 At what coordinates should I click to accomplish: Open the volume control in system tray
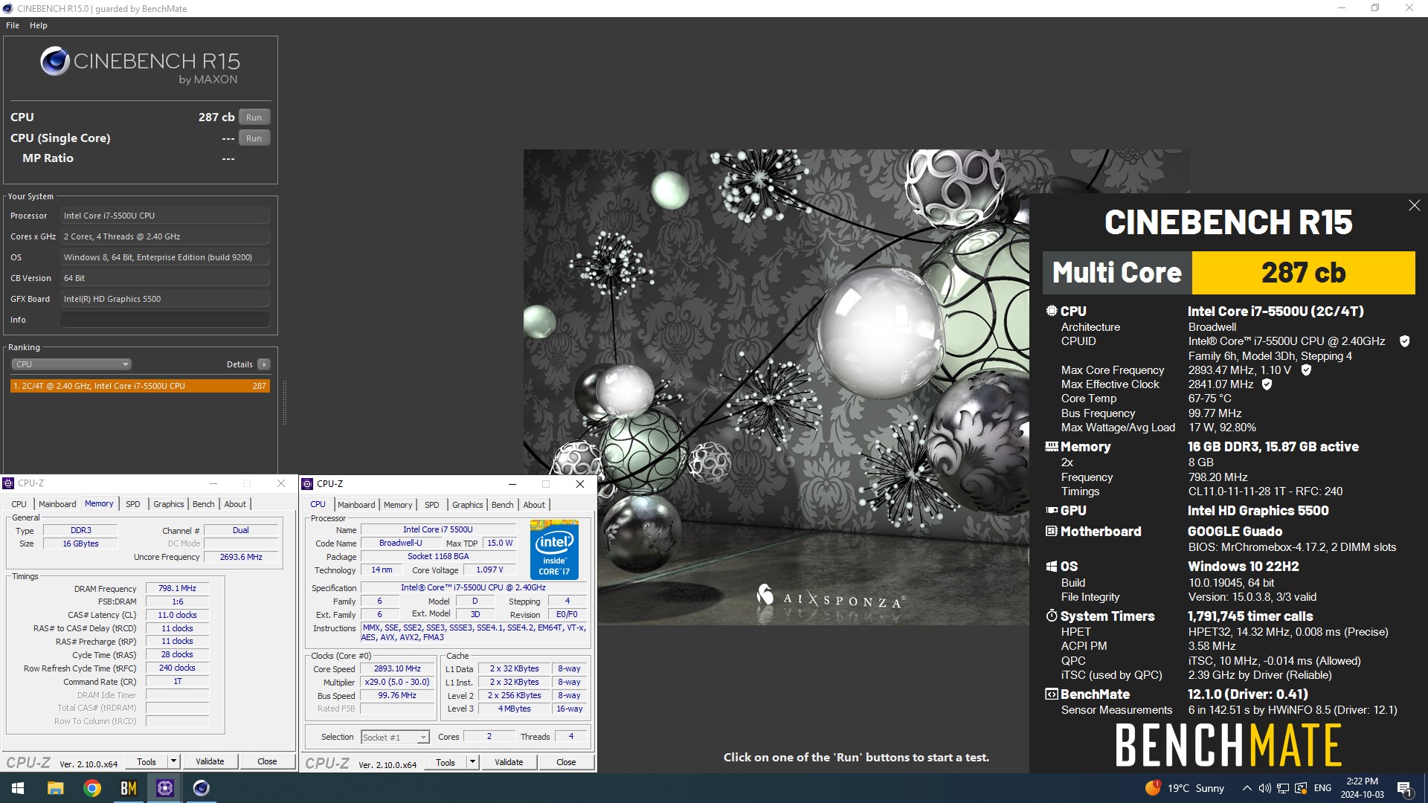[1264, 788]
